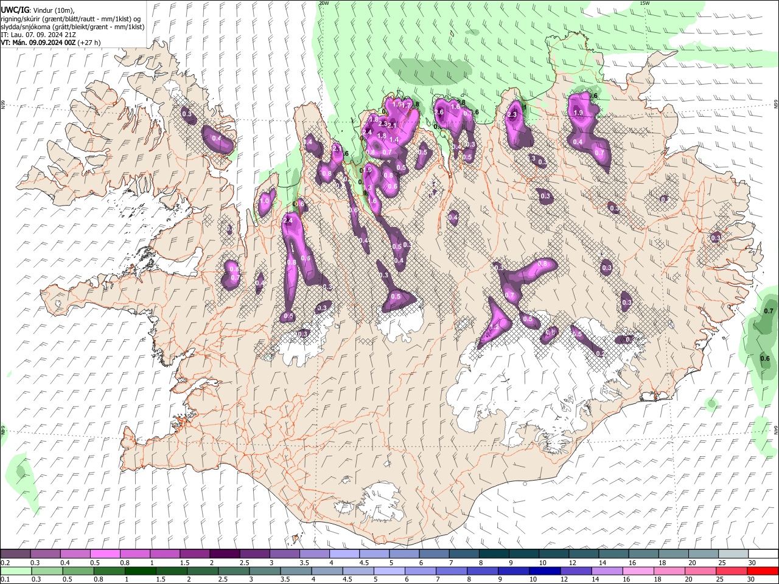Pick the light lavender snow swatch between 4 and 4.5
This screenshot has width=779, height=584.
click(343, 554)
